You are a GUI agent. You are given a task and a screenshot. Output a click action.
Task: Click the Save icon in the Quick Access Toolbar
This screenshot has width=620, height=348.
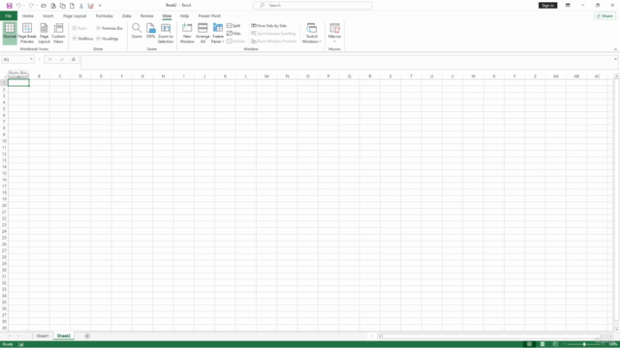pos(9,6)
